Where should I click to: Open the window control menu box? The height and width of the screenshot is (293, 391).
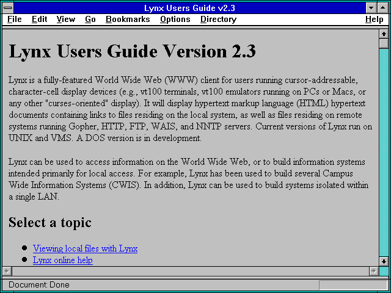click(x=8, y=8)
